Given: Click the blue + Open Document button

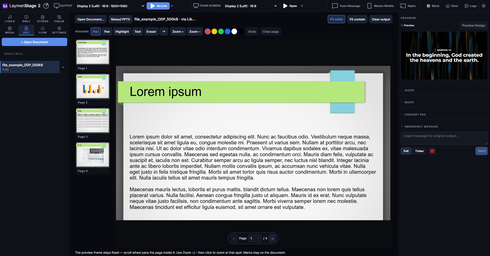Looking at the screenshot, I should (34, 42).
